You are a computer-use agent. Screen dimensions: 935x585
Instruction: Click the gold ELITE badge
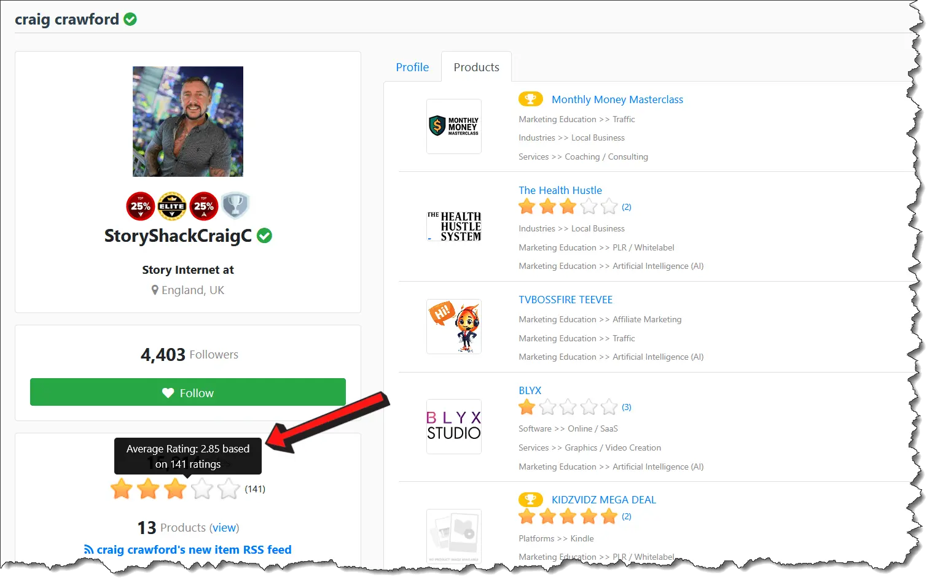pos(172,206)
